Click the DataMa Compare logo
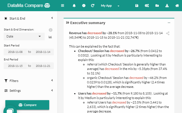The width and height of the screenshot is (182, 113). [x=29, y=5]
